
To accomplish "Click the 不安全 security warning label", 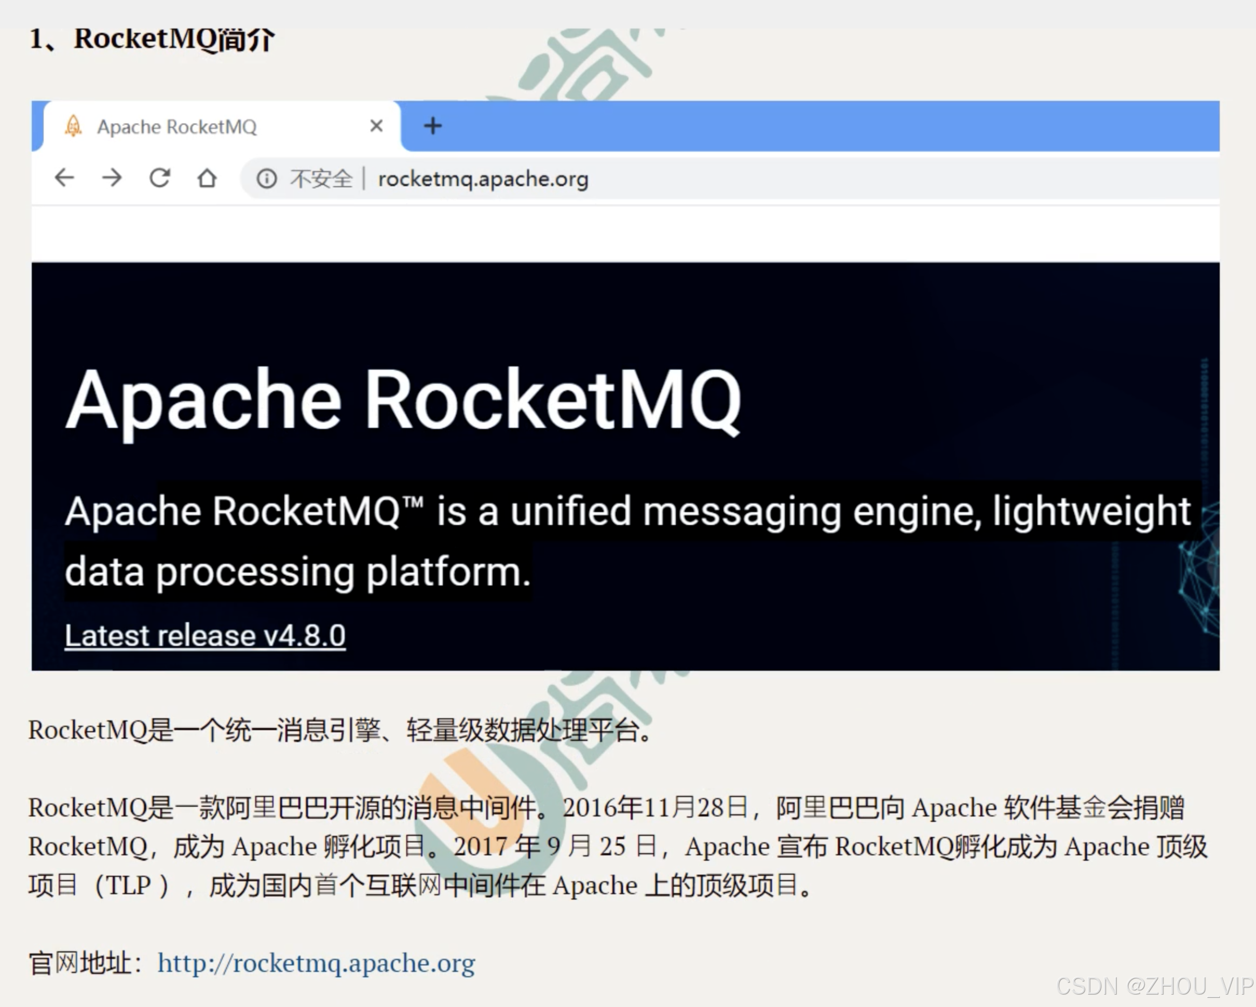I will (x=321, y=178).
